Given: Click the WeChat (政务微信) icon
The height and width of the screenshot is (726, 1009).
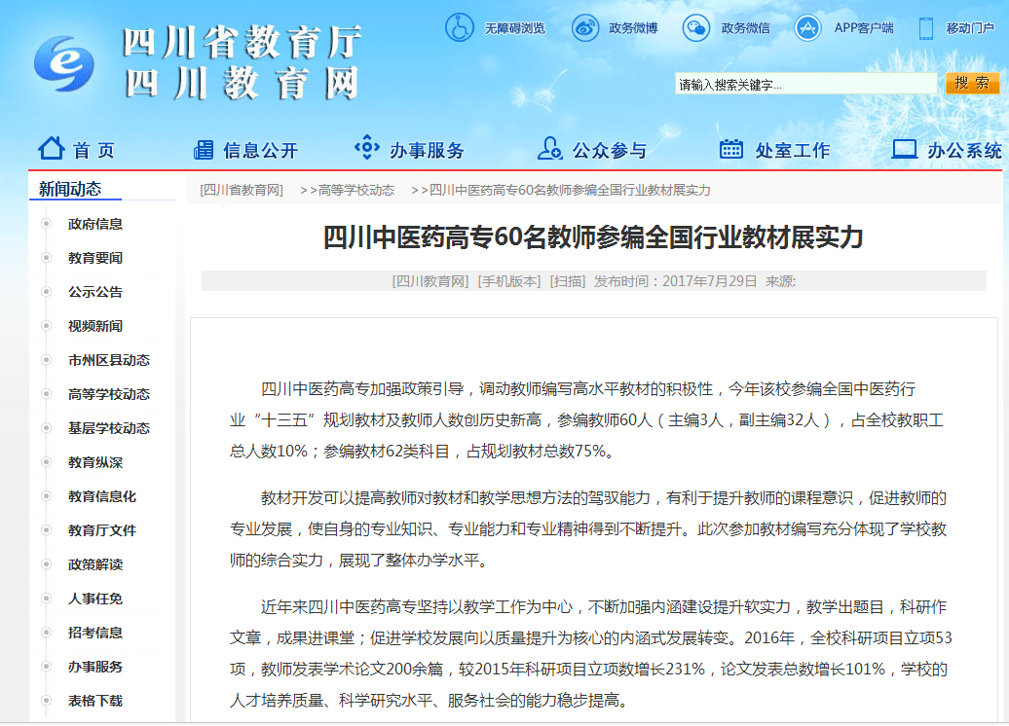Looking at the screenshot, I should [x=696, y=27].
